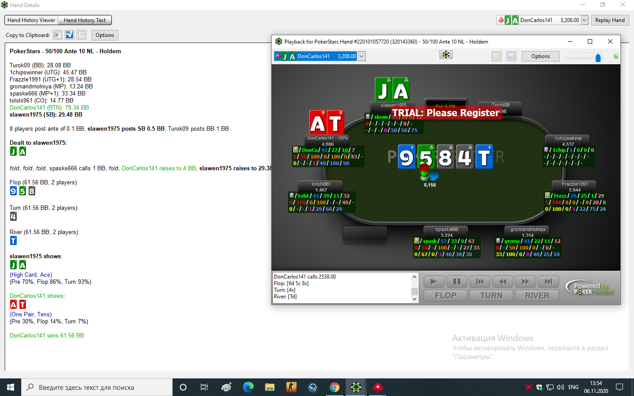634x396 pixels.
Task: Click slawen1975 notes icon in HUD
Action: [x=368, y=117]
